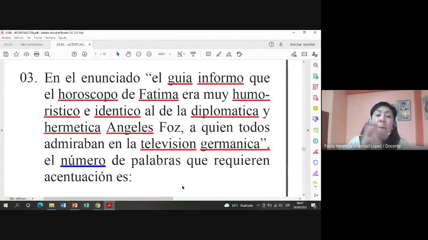Open the Edición menu
The height and width of the screenshot is (240, 428).
pos(19,38)
